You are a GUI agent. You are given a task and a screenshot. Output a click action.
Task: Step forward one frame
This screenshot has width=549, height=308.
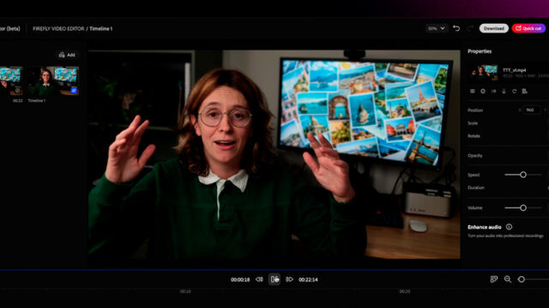(289, 280)
